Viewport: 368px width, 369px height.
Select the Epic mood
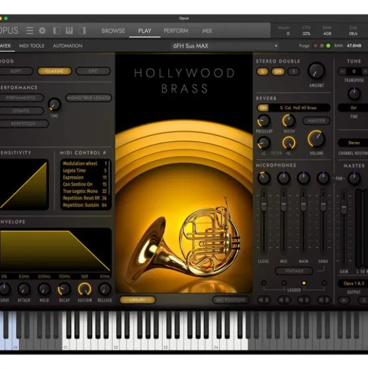(x=93, y=71)
